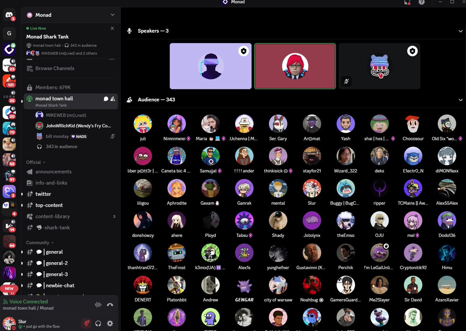Open the general-3 channel
Screen dimensions: 466x331
click(71, 274)
